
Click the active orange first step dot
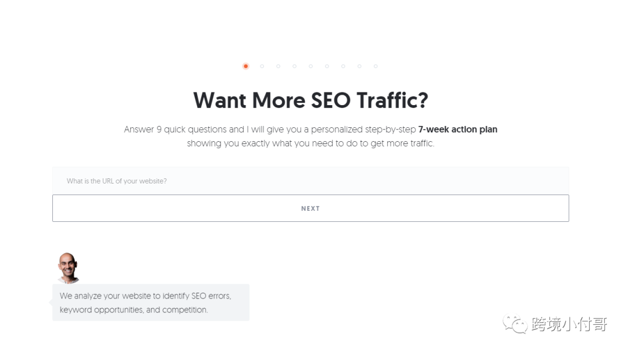pos(245,66)
